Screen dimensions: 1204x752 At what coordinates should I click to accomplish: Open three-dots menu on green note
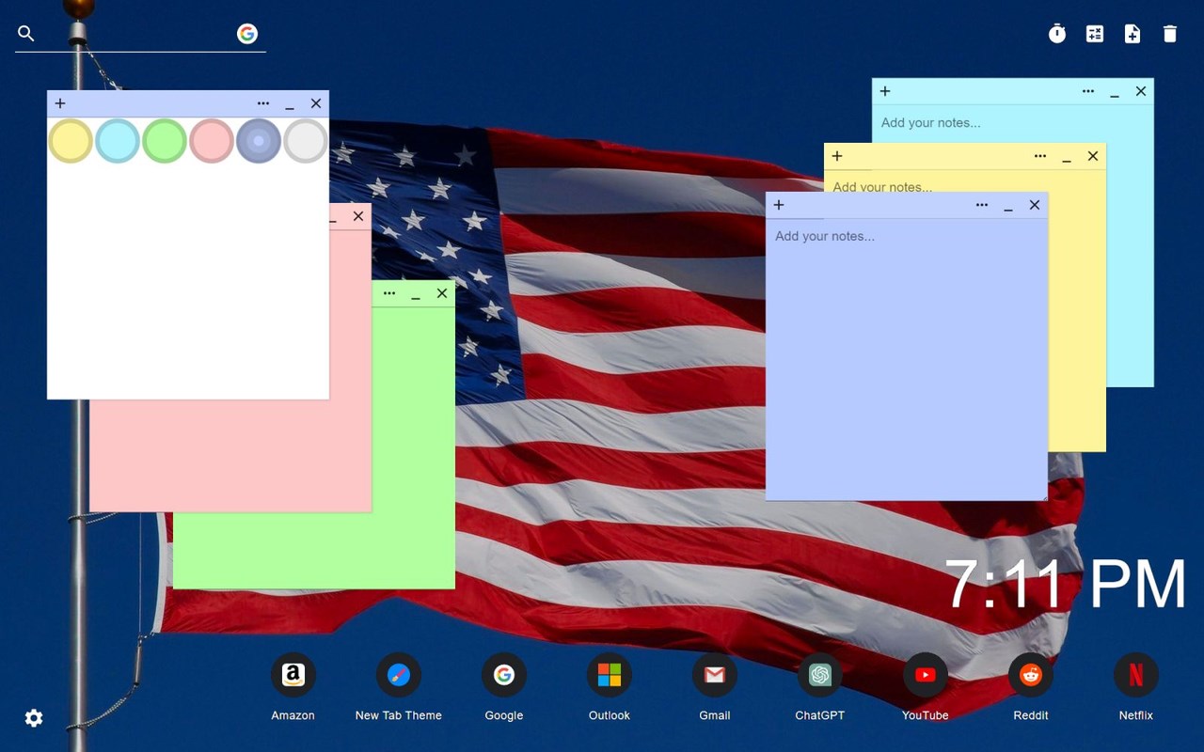(x=389, y=293)
